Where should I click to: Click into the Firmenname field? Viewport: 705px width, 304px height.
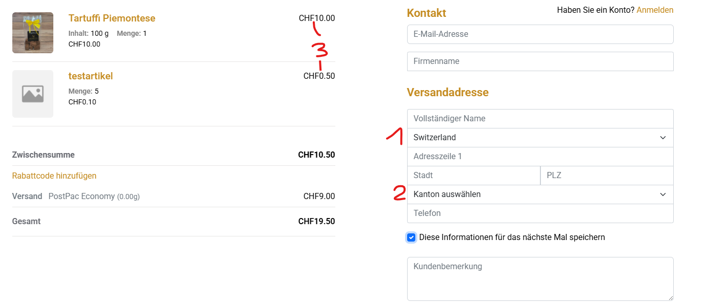tap(540, 61)
